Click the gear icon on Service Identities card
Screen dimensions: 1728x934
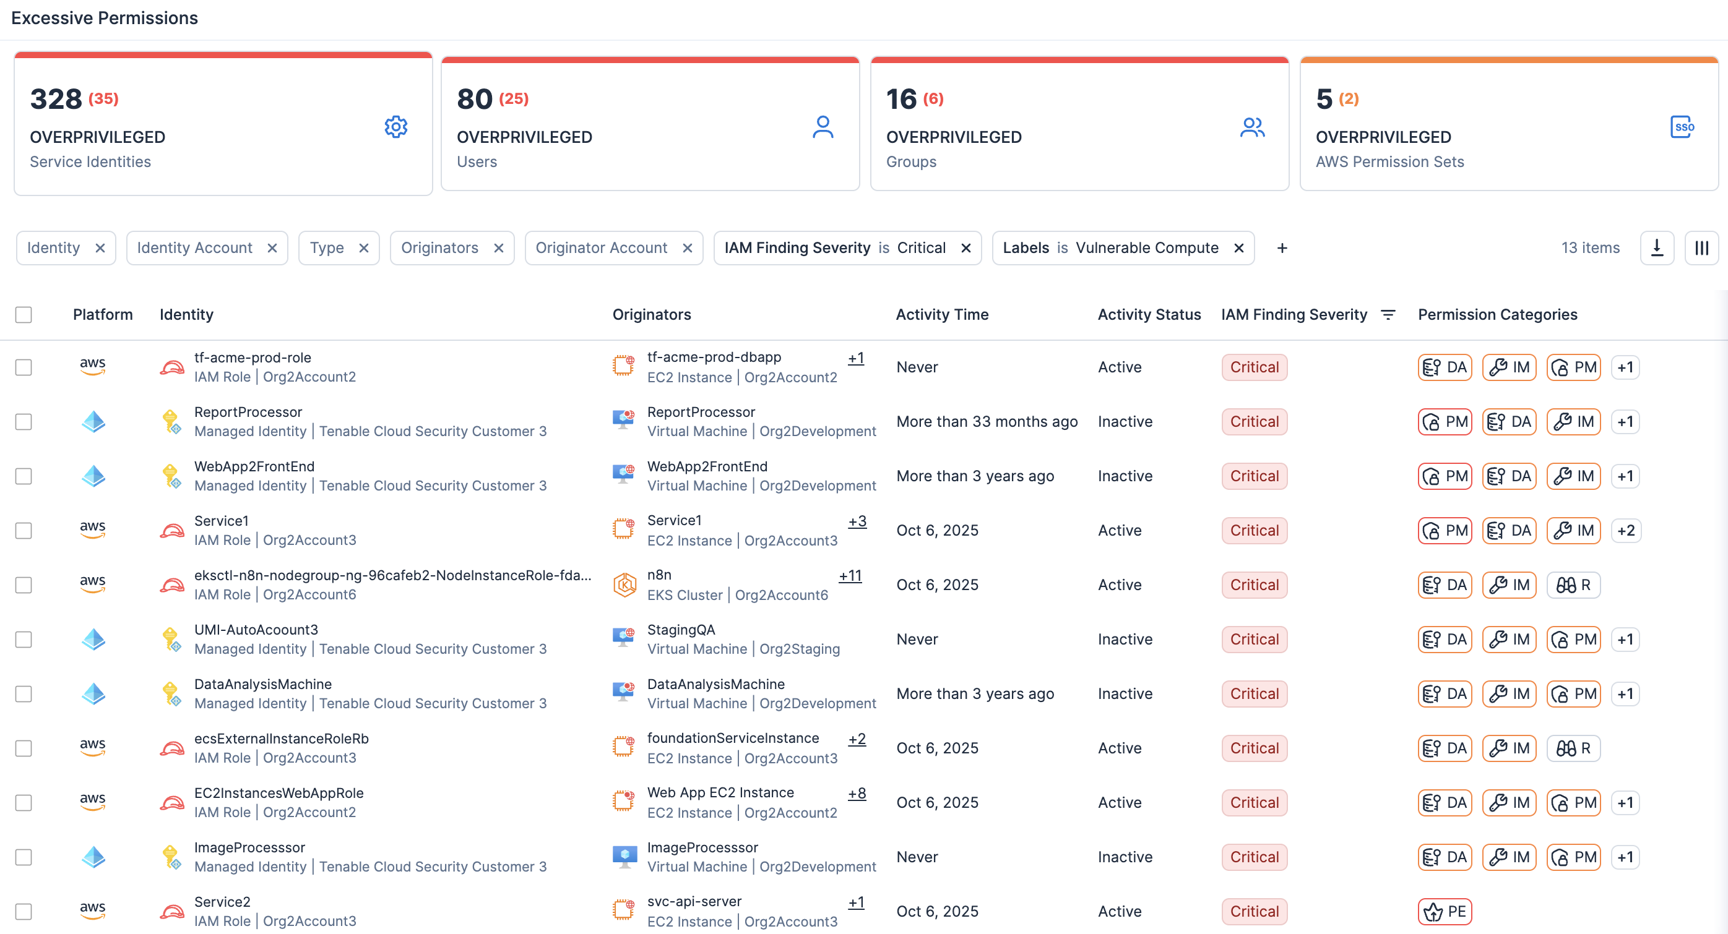tap(395, 127)
